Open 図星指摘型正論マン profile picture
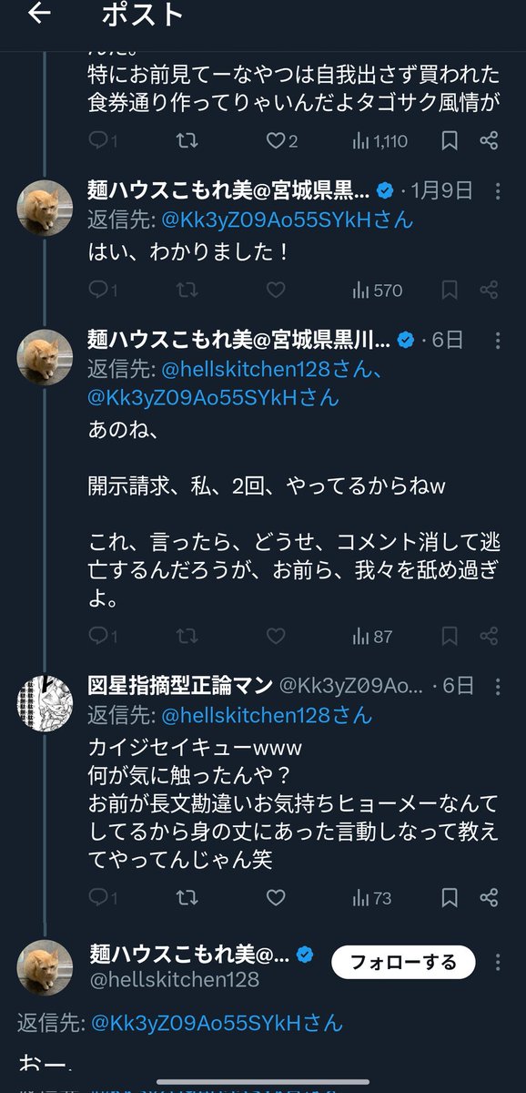Screen dimensions: 526x1093 click(x=45, y=703)
